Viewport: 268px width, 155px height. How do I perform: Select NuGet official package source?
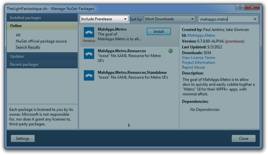(41, 41)
